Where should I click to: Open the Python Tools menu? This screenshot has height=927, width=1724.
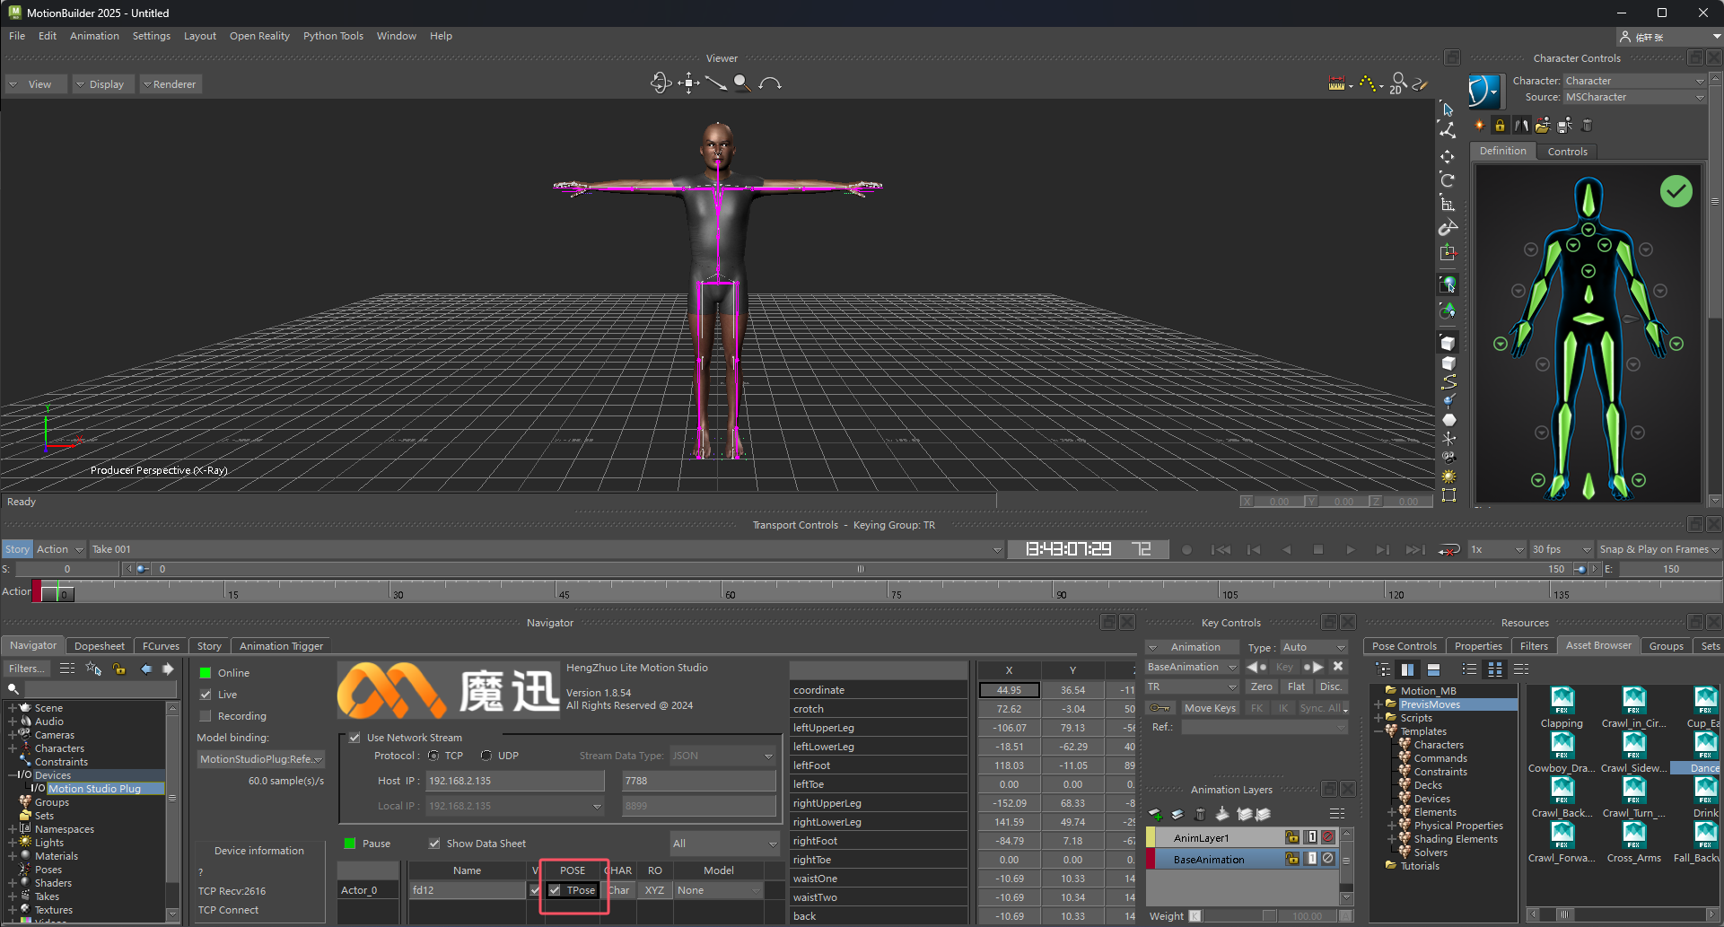[x=333, y=36]
